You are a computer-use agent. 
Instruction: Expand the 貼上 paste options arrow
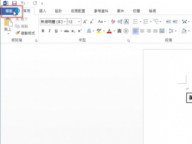click(8, 34)
